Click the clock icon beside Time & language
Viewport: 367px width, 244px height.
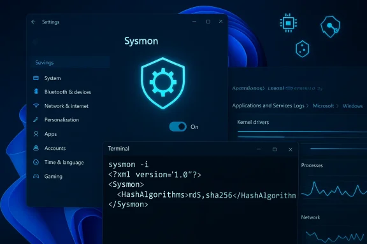36,162
